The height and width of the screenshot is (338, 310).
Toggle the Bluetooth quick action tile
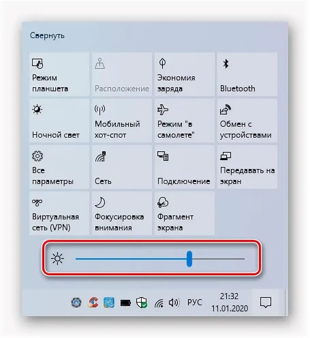[247, 74]
